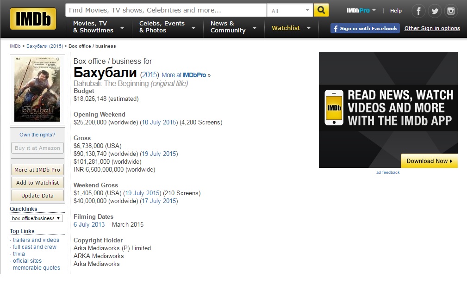Click the Bahubali movie poster thumbnail
467x284 pixels.
pyautogui.click(x=37, y=90)
